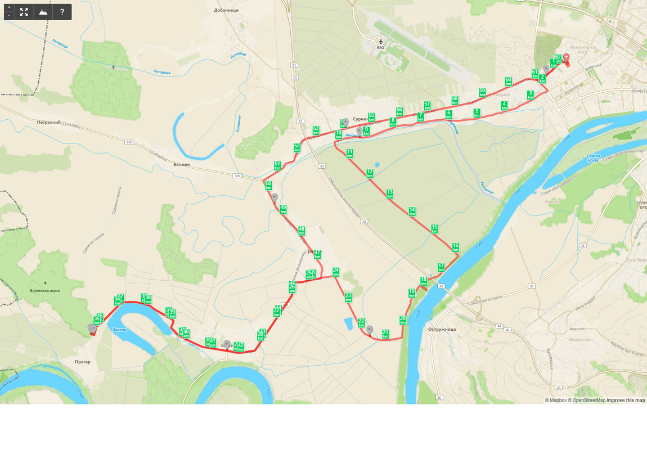Open the OpenStreetMap attribution link
The width and height of the screenshot is (647, 450).
coord(586,400)
